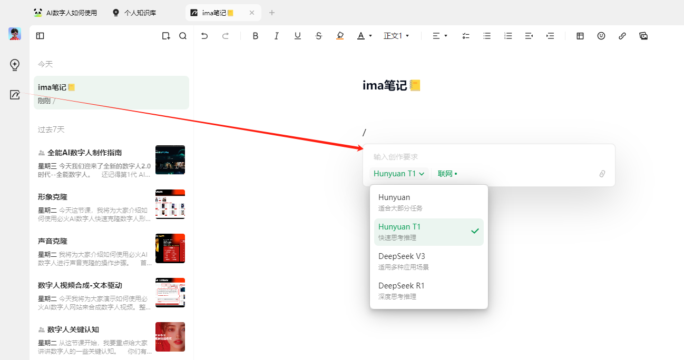Insert a numbered list
684x360 pixels.
pyautogui.click(x=508, y=36)
